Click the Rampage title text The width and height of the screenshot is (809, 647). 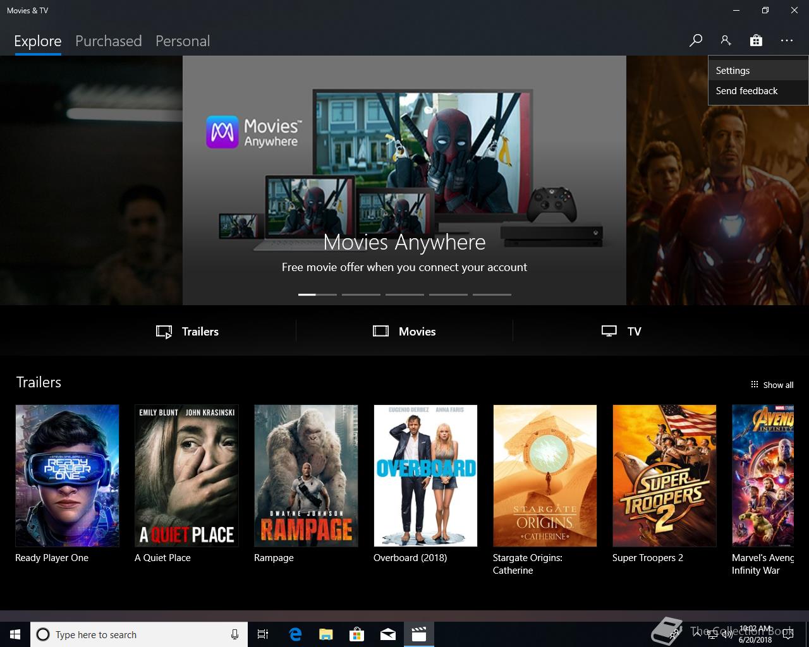274,558
